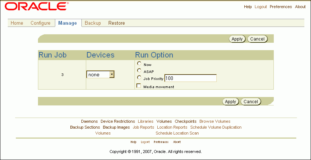The height and width of the screenshot is (160, 311).
Task: Select the Job Priority radio button
Action: coord(139,77)
